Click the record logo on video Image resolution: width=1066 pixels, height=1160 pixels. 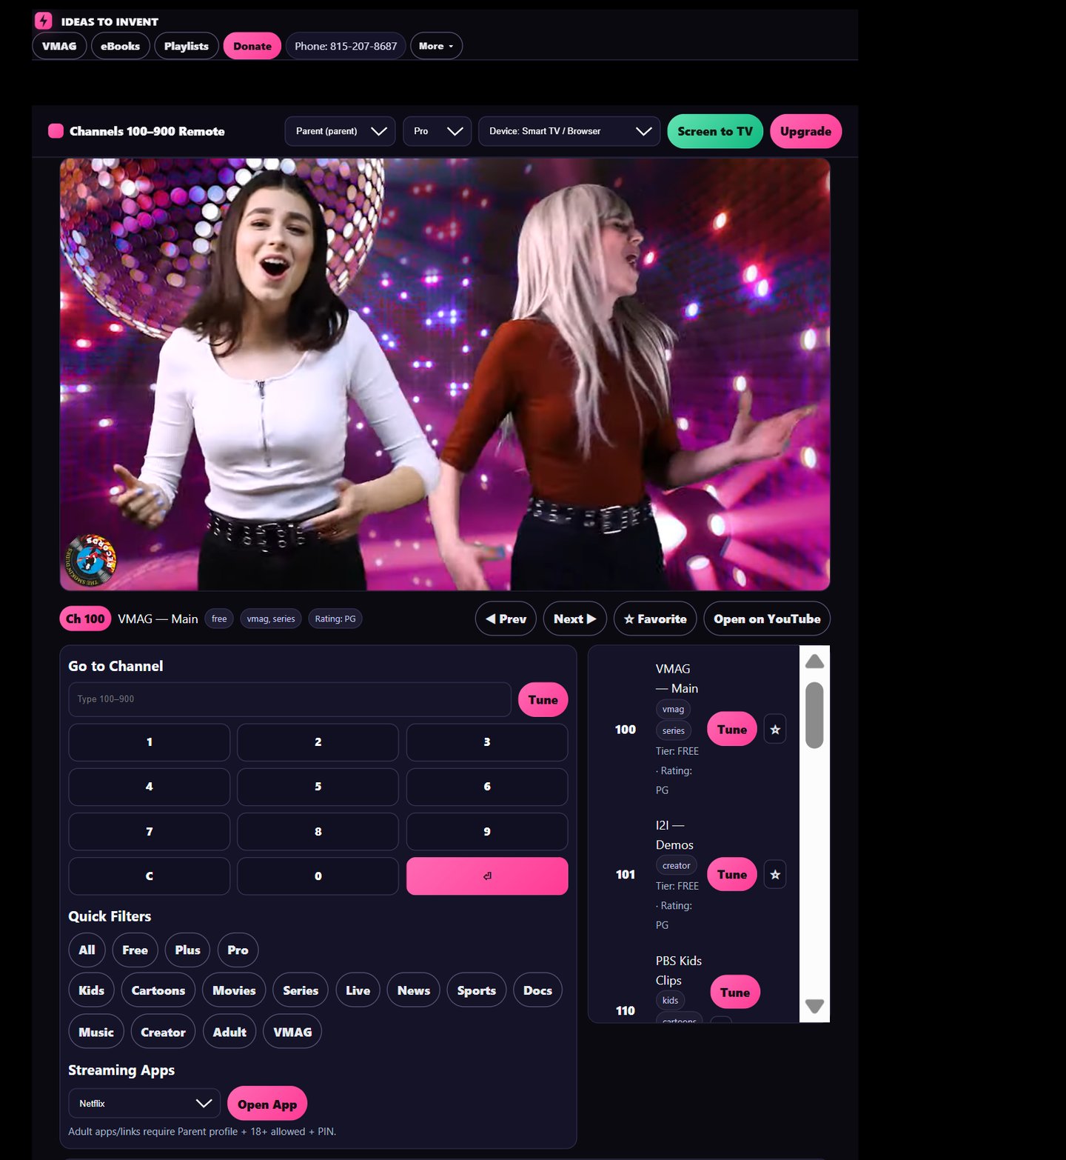click(x=90, y=561)
